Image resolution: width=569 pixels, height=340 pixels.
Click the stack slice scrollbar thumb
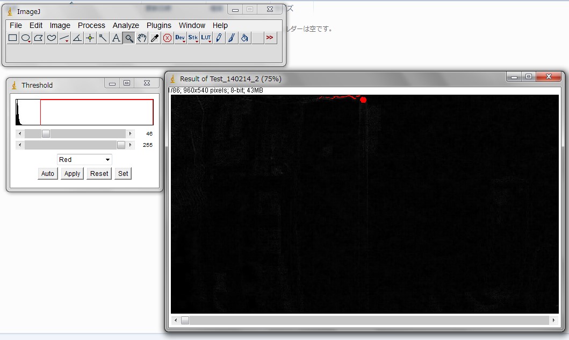point(185,321)
